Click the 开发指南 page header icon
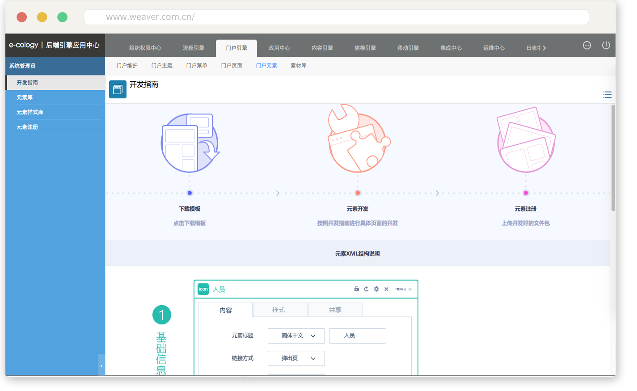 pos(118,89)
